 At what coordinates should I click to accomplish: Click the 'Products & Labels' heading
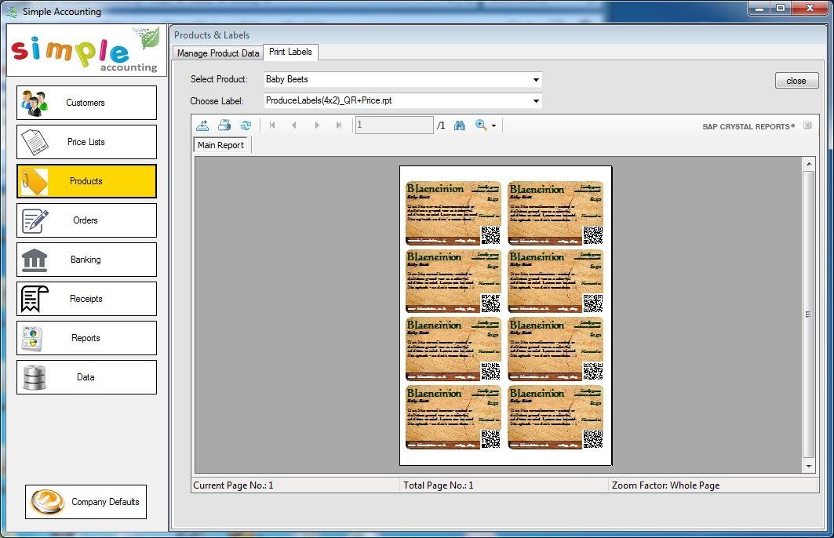212,35
